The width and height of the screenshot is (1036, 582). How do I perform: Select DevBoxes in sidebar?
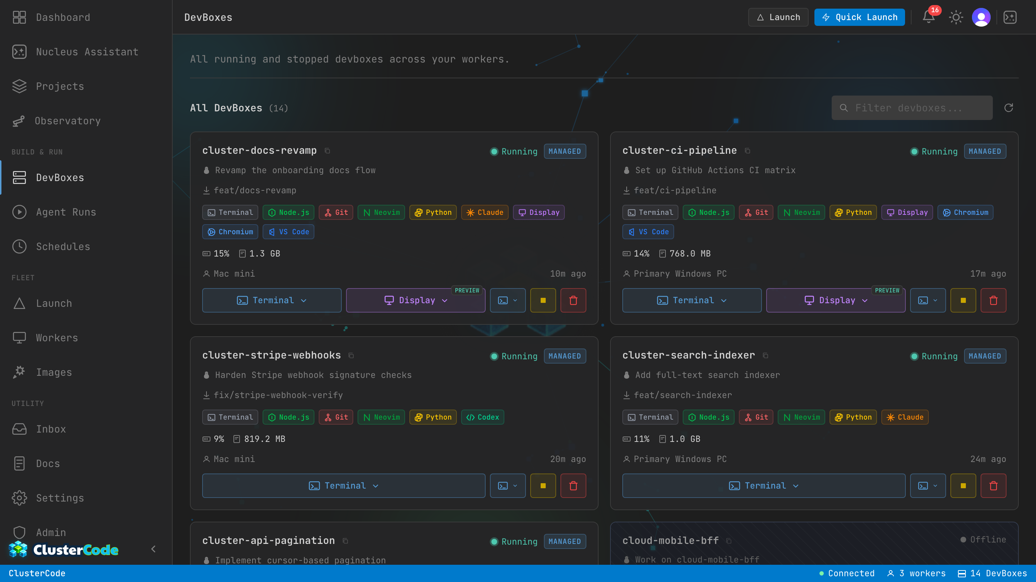click(x=86, y=177)
